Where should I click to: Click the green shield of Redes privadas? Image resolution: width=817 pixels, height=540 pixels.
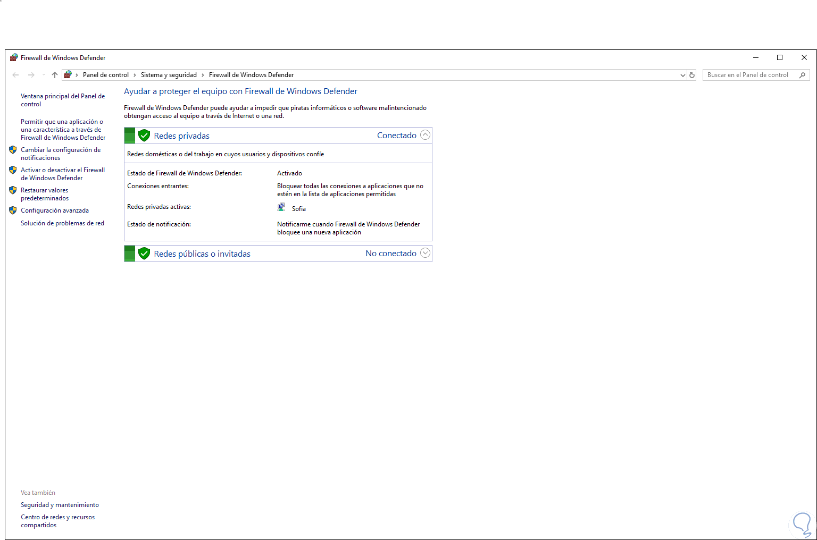(144, 136)
